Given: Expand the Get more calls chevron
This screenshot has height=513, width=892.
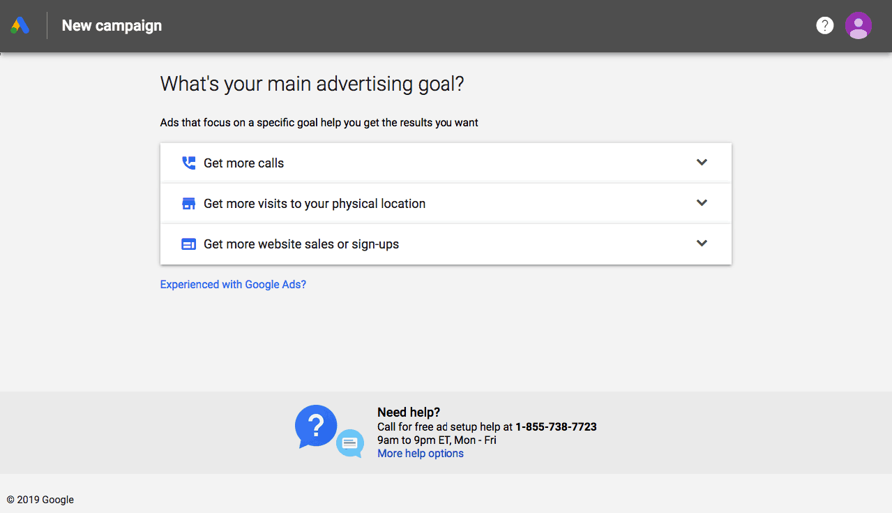Looking at the screenshot, I should pos(702,162).
